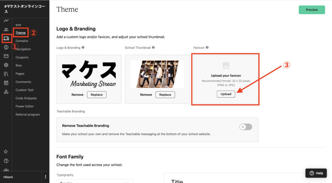Screen dimensions: 332x183
Task: Click the question mark help icon in sidebar
Action: click(6, 161)
